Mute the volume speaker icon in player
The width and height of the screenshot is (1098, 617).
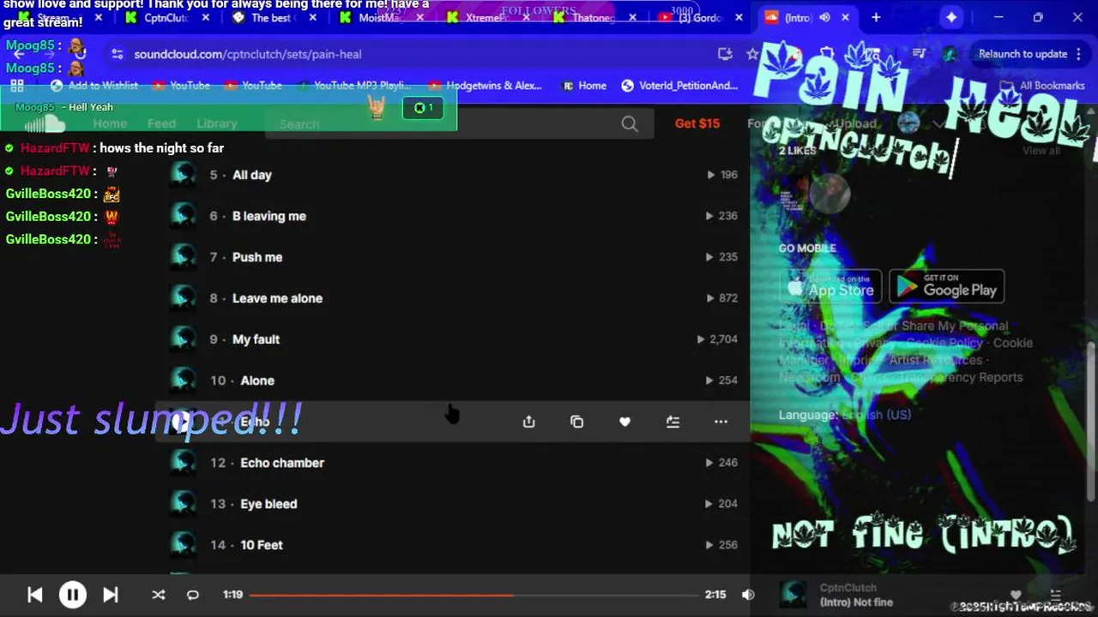748,595
